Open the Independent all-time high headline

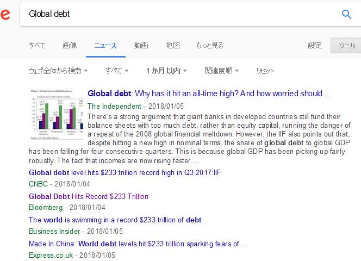click(x=209, y=93)
